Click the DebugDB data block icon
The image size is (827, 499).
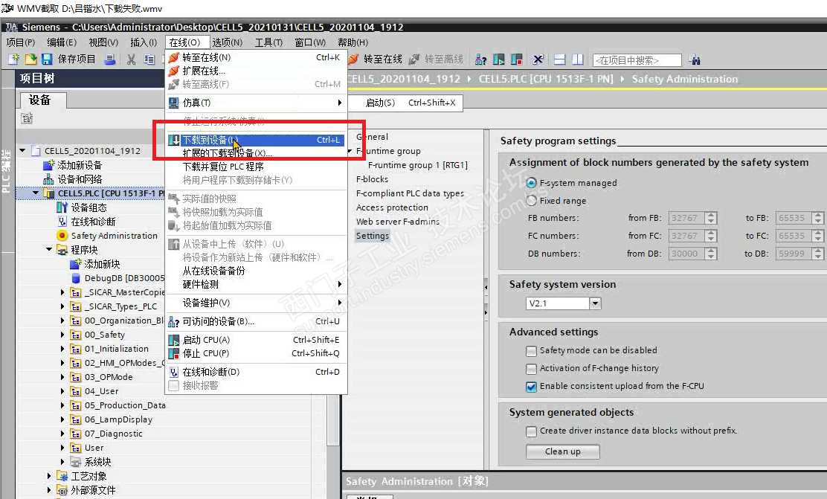76,278
